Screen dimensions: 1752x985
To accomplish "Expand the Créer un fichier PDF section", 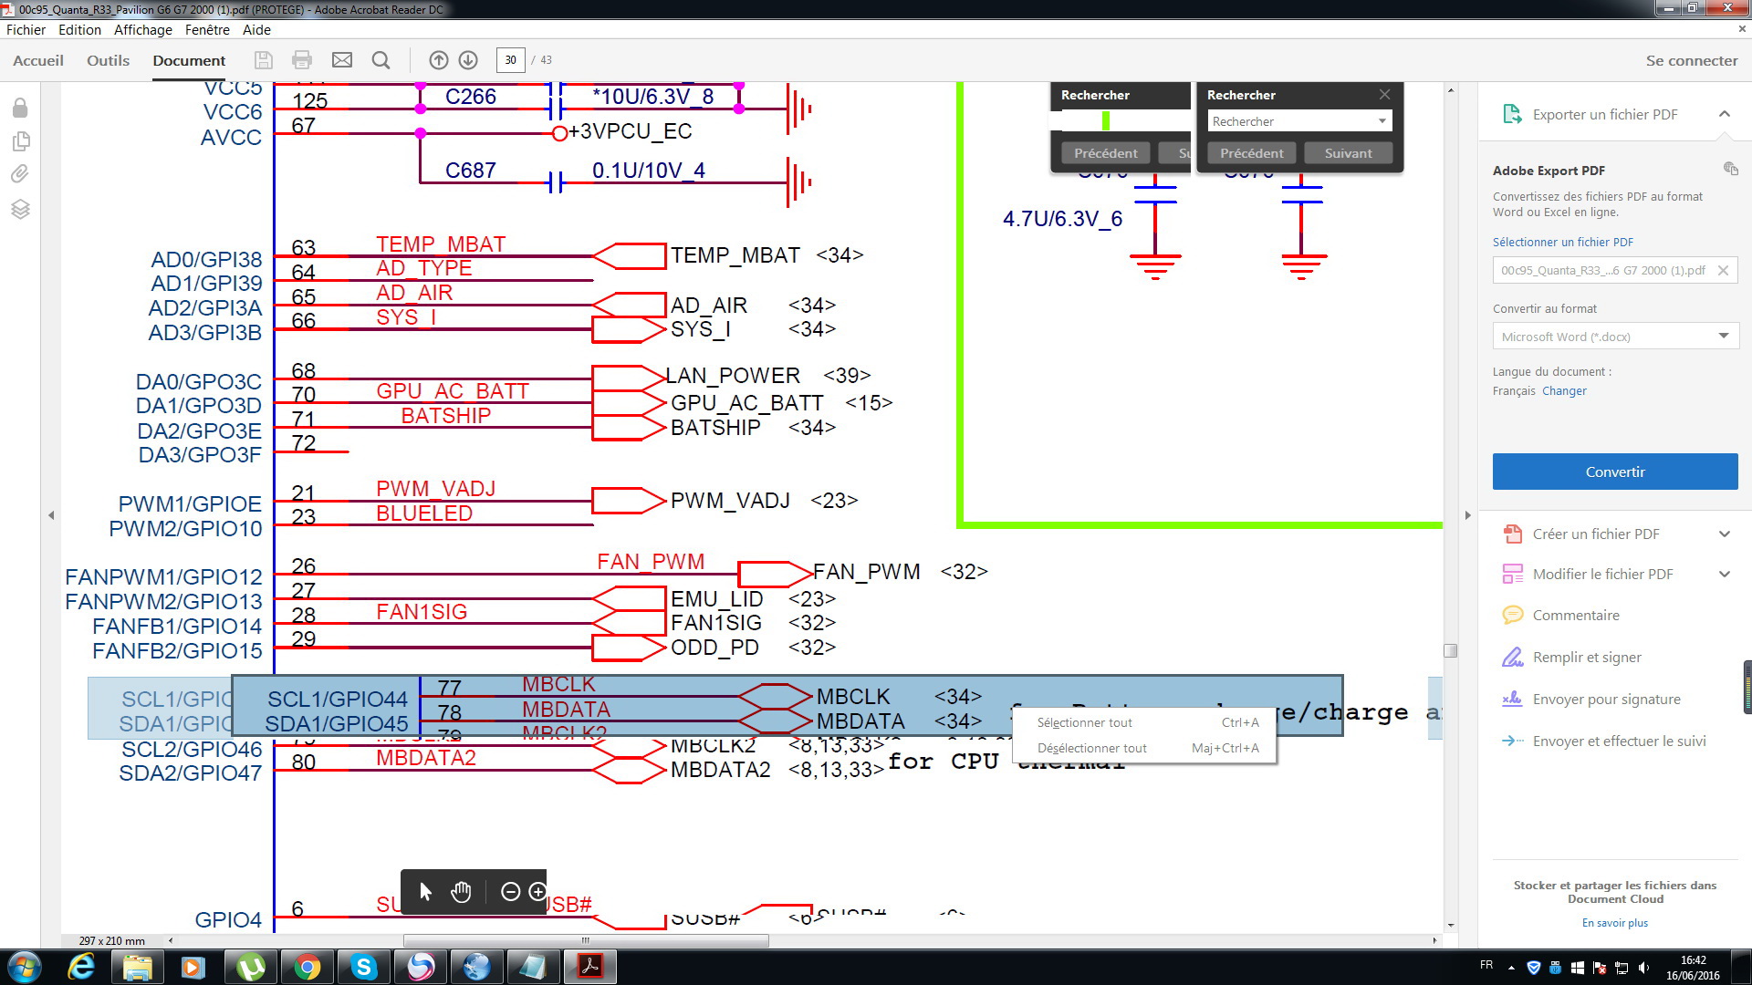I will (1724, 534).
